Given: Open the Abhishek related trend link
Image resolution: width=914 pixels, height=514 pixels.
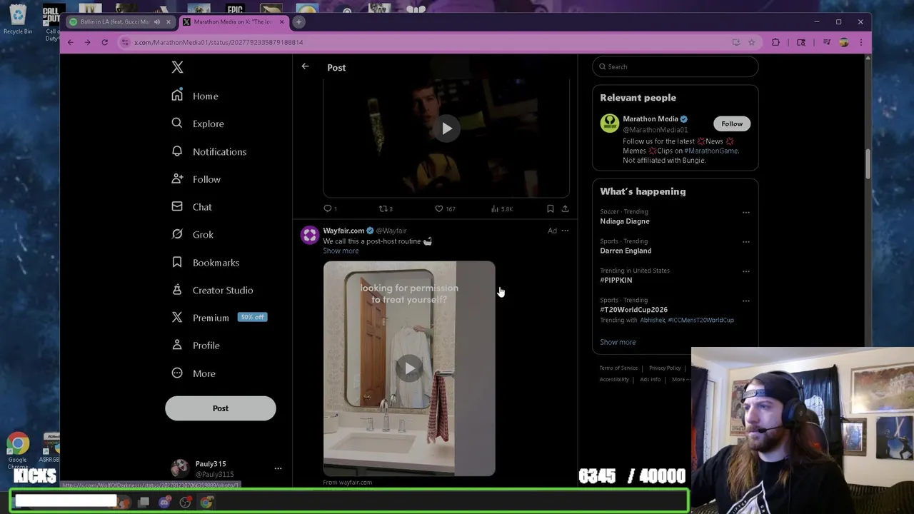Looking at the screenshot, I should [652, 320].
